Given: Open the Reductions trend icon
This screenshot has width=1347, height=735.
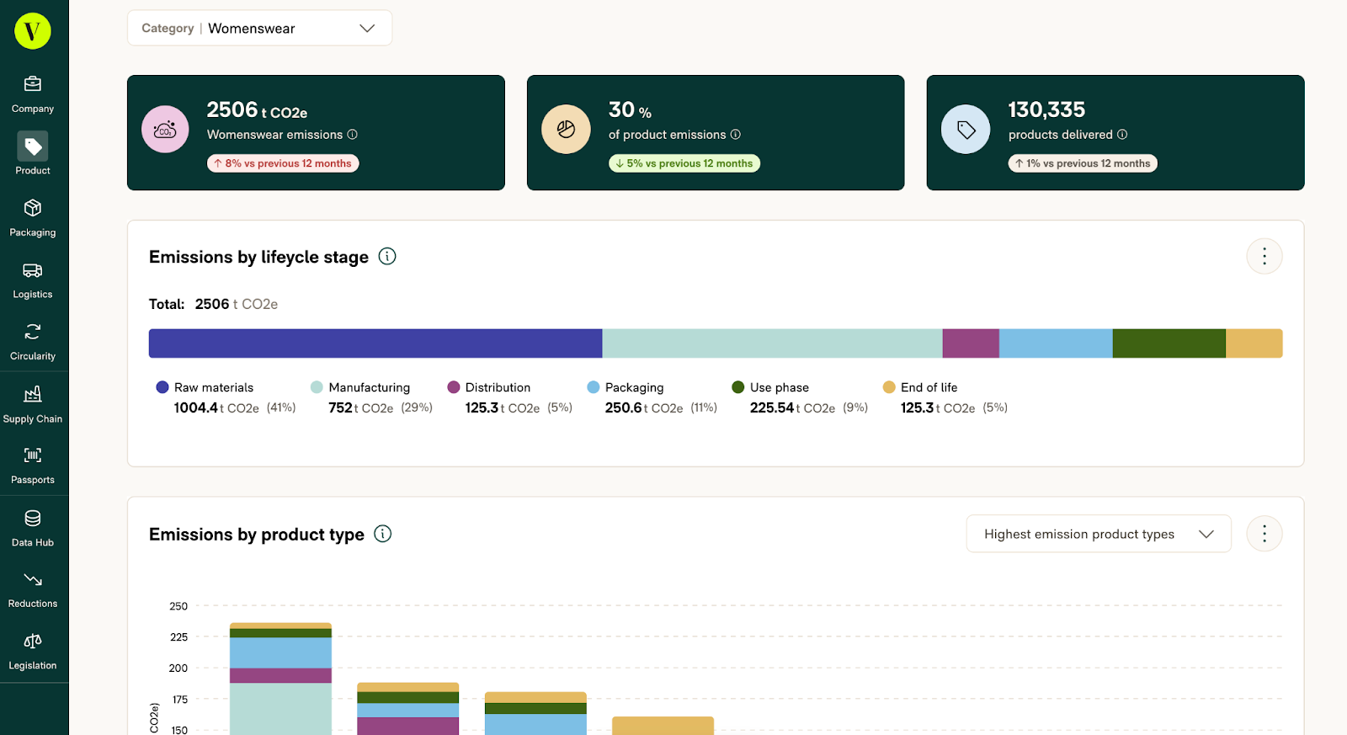Looking at the screenshot, I should [x=33, y=579].
